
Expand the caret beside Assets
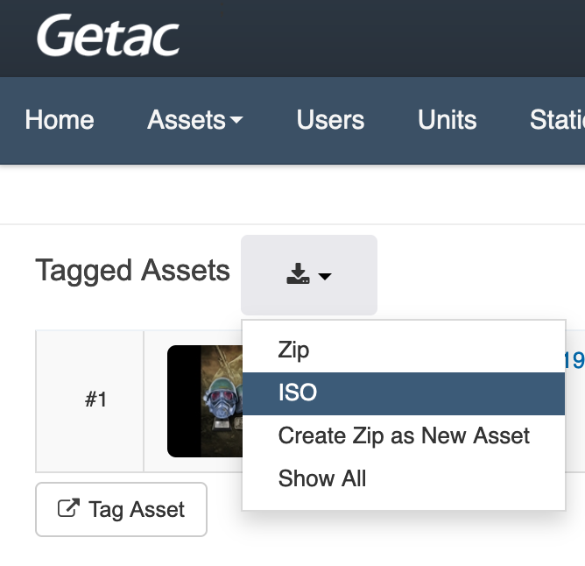point(236,120)
